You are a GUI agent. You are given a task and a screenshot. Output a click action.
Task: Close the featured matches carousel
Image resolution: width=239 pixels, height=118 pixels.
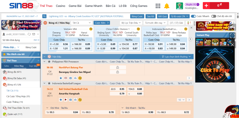(191, 28)
